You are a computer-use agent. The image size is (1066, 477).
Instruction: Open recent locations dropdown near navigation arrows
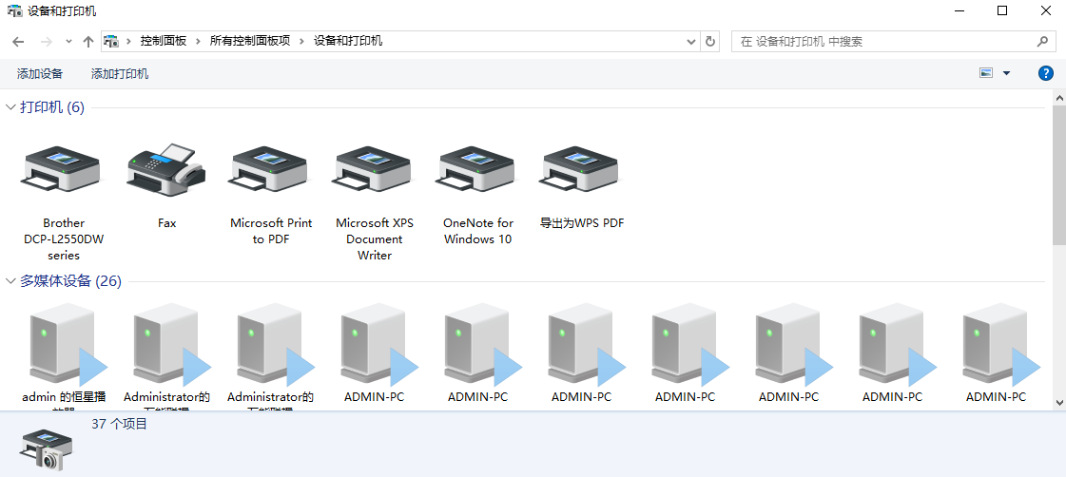[x=68, y=41]
